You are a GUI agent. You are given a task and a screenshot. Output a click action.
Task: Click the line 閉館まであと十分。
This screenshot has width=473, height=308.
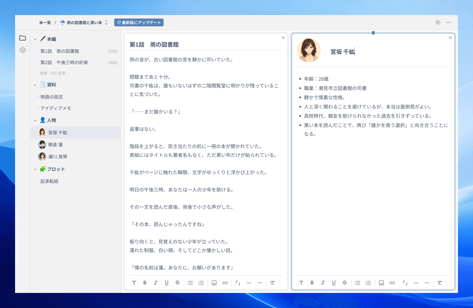click(150, 77)
